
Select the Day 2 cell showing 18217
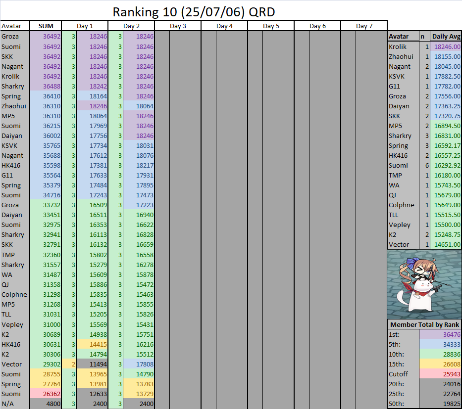[139, 165]
